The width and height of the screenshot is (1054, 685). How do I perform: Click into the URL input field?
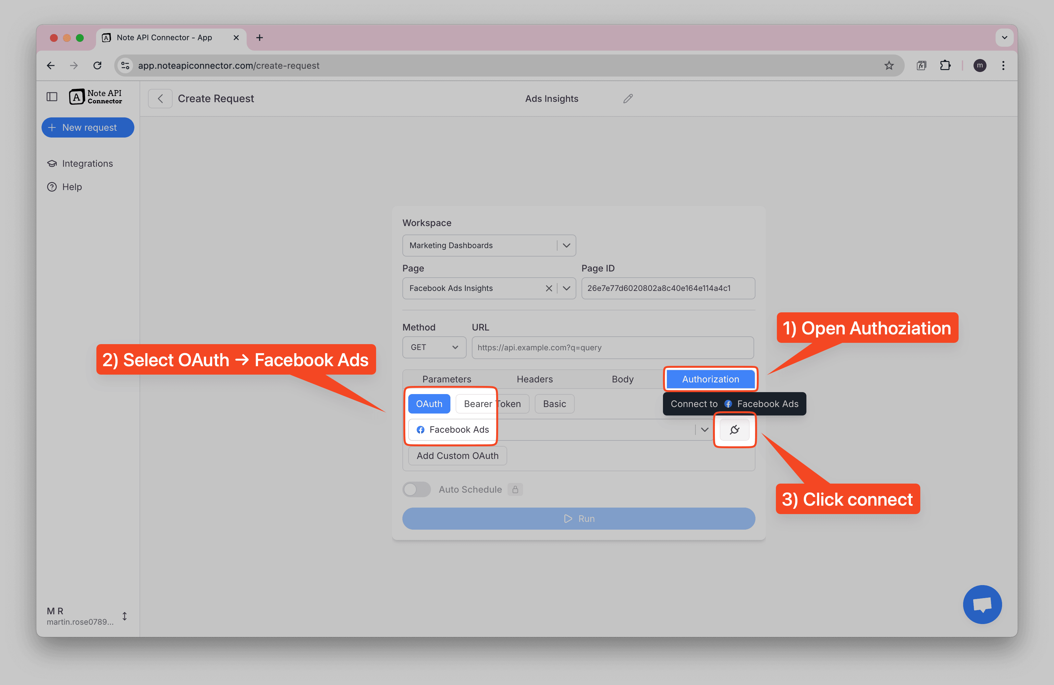612,347
